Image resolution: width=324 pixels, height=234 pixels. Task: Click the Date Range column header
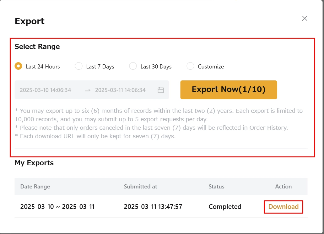click(35, 187)
